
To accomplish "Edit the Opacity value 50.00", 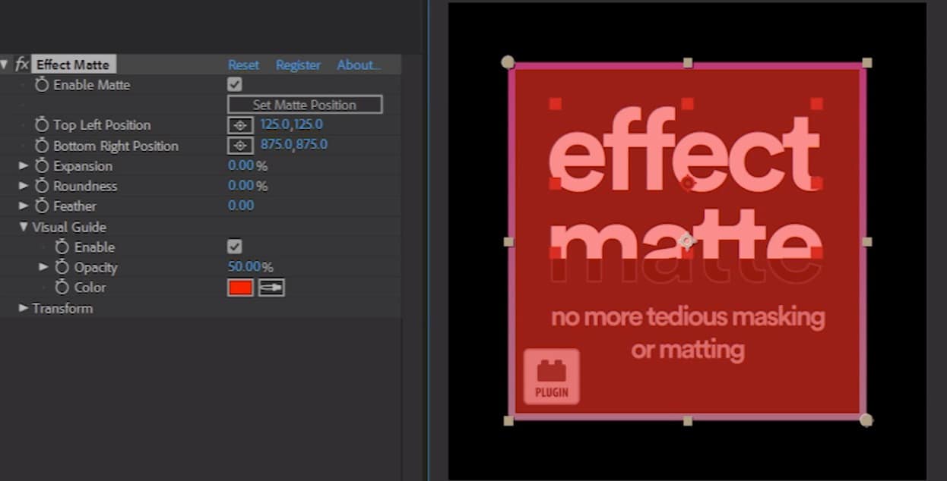I will coord(244,266).
